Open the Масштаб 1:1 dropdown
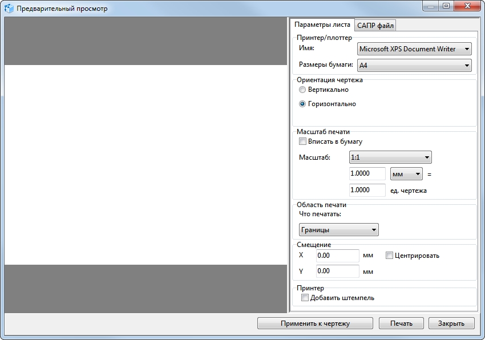The image size is (485, 340). pyautogui.click(x=390, y=157)
